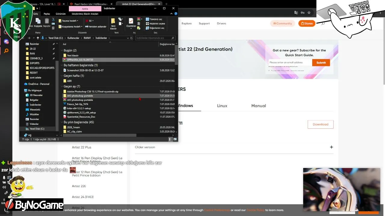This screenshot has height=216, width=385.
Task: Open the Drivers menu on the website
Action: point(221,23)
